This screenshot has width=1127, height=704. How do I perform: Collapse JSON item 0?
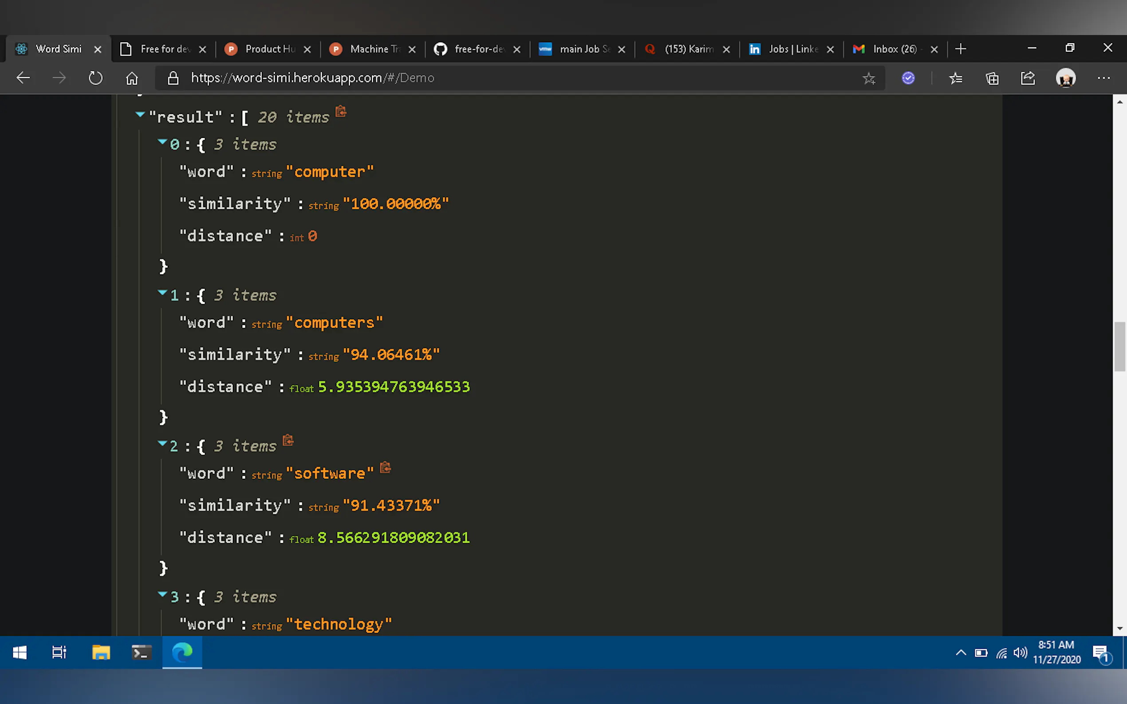click(162, 141)
